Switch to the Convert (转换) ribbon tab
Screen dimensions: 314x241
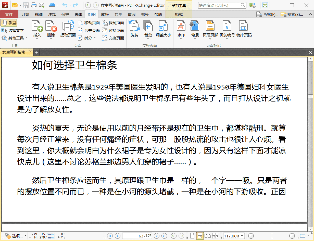click(105, 15)
